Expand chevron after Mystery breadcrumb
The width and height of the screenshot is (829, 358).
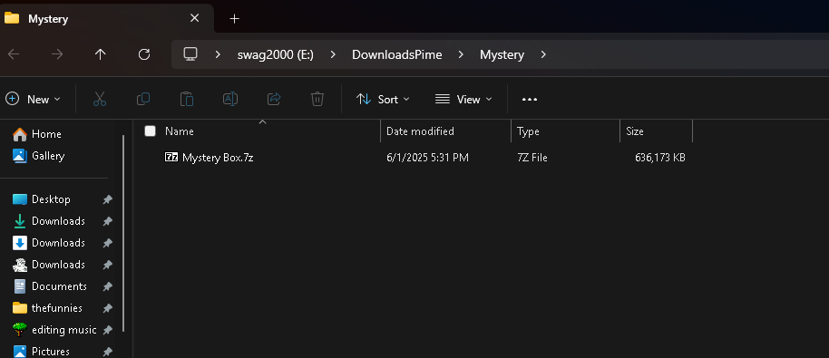[543, 54]
